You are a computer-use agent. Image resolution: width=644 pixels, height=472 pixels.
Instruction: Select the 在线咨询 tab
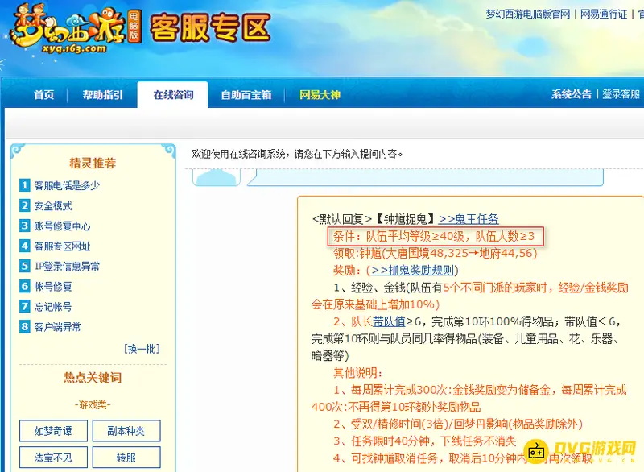173,95
